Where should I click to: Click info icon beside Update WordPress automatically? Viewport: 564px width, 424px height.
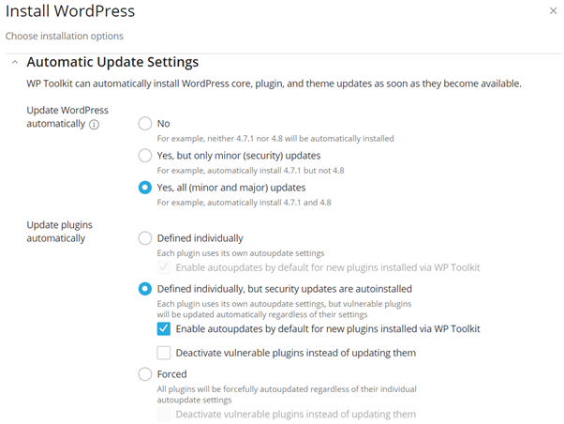click(x=94, y=125)
